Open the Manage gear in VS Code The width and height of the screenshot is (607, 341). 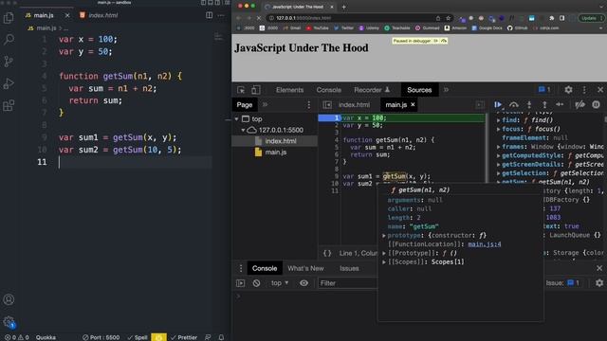point(9,322)
